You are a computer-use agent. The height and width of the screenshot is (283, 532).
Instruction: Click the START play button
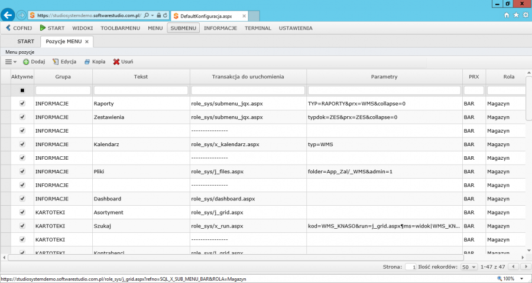pos(52,28)
